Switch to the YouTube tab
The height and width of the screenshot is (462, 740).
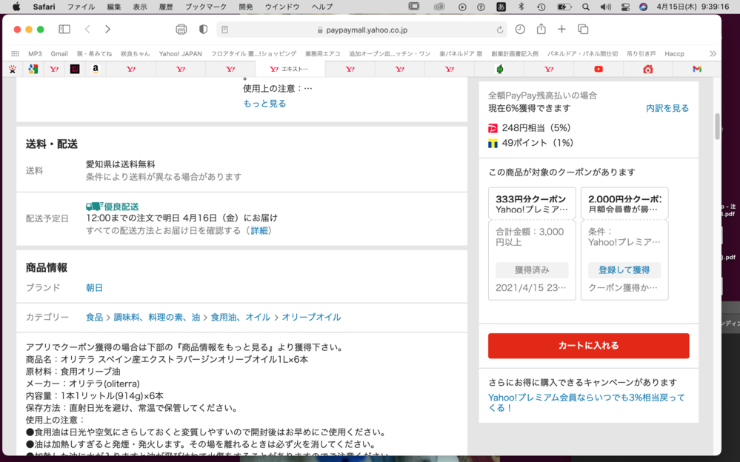(x=599, y=69)
